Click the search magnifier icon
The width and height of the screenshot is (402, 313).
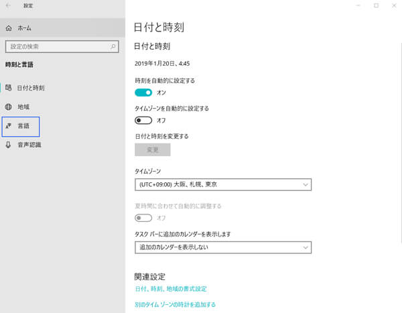[x=113, y=46]
